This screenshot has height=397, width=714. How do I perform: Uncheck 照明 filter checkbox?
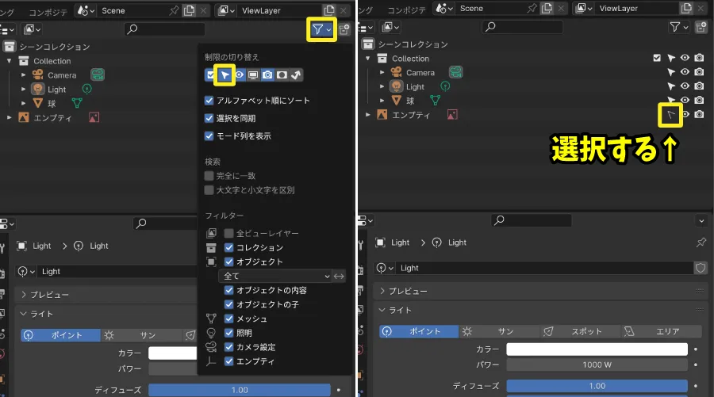coord(228,333)
